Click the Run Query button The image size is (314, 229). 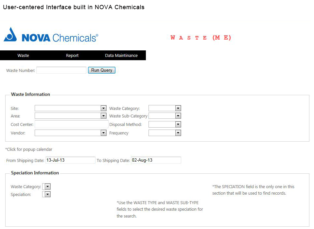pos(102,70)
